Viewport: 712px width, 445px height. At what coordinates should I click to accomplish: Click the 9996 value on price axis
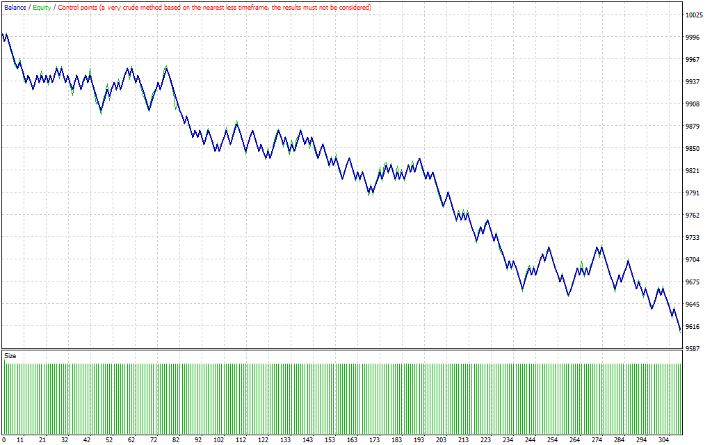[693, 38]
